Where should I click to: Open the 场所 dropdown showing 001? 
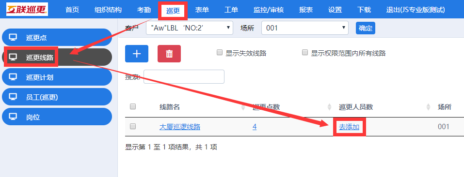(305, 28)
